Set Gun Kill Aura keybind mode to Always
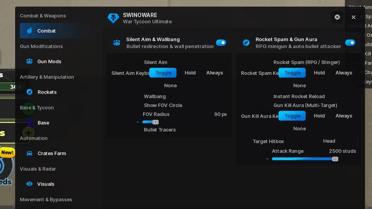 344,116
